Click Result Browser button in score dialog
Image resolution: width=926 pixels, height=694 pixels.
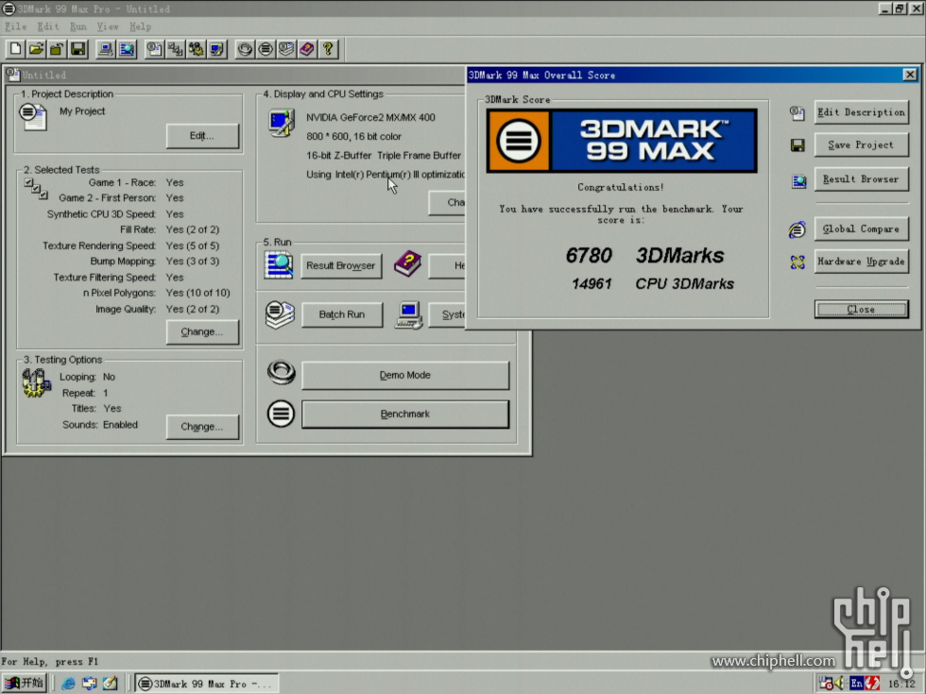[x=861, y=178]
